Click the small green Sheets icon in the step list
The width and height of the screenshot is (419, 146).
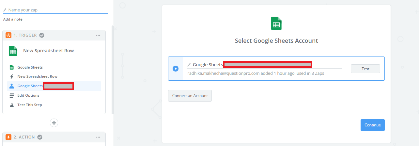tap(12, 67)
